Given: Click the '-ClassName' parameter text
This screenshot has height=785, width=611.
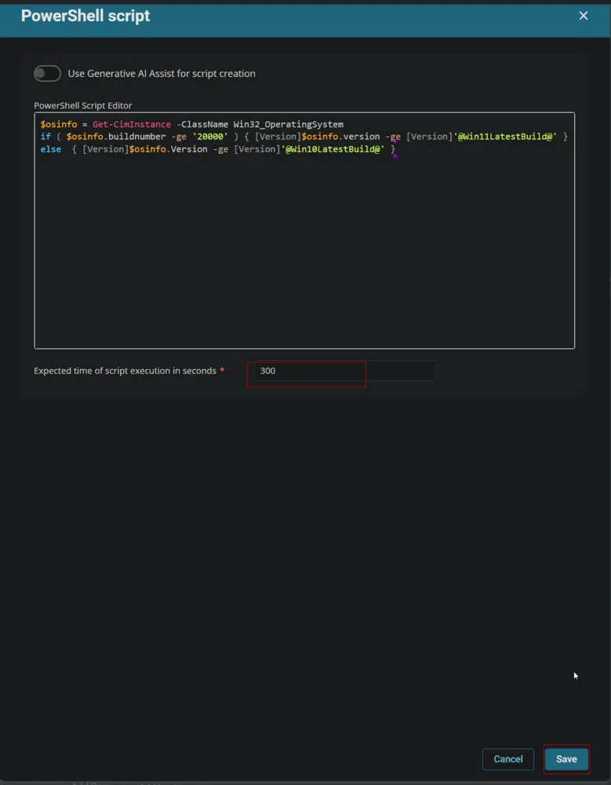Looking at the screenshot, I should click(x=202, y=124).
